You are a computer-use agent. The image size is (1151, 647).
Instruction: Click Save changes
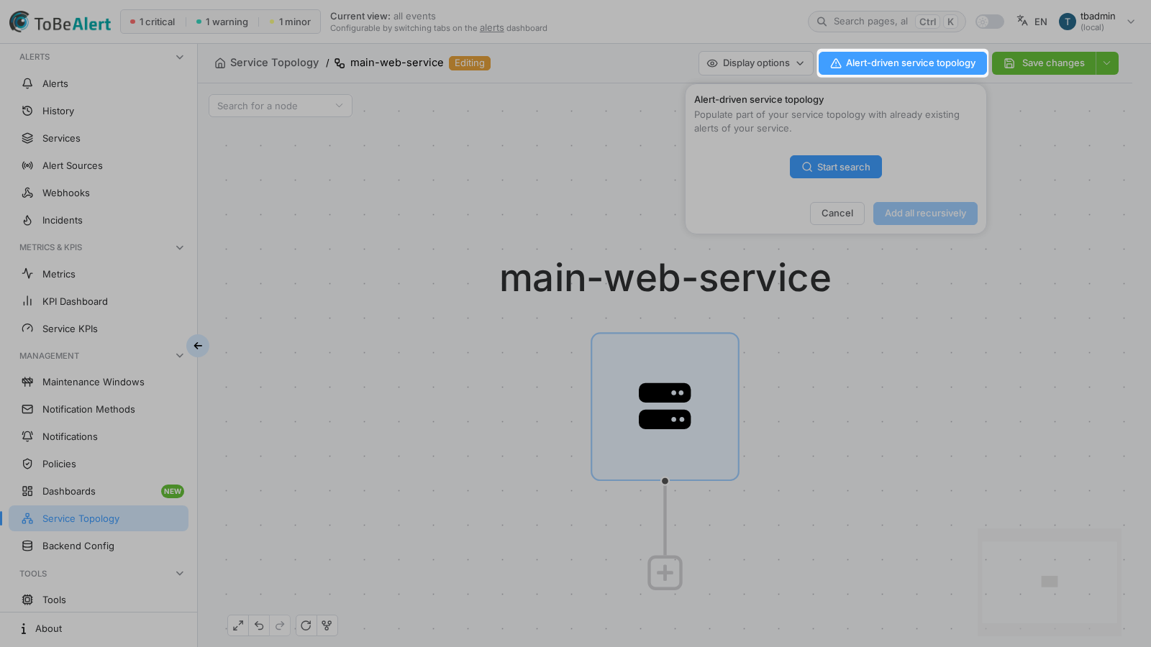[1044, 63]
